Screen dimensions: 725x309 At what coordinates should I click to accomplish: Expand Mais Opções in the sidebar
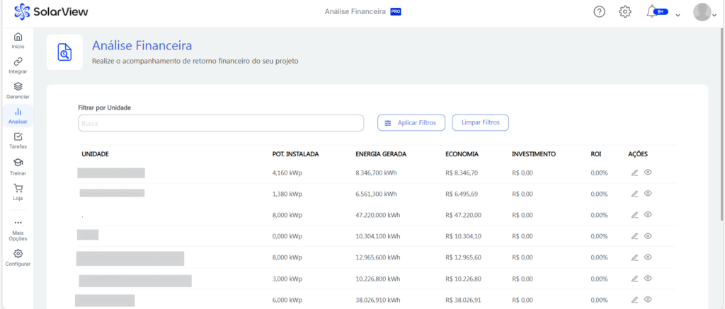[18, 230]
